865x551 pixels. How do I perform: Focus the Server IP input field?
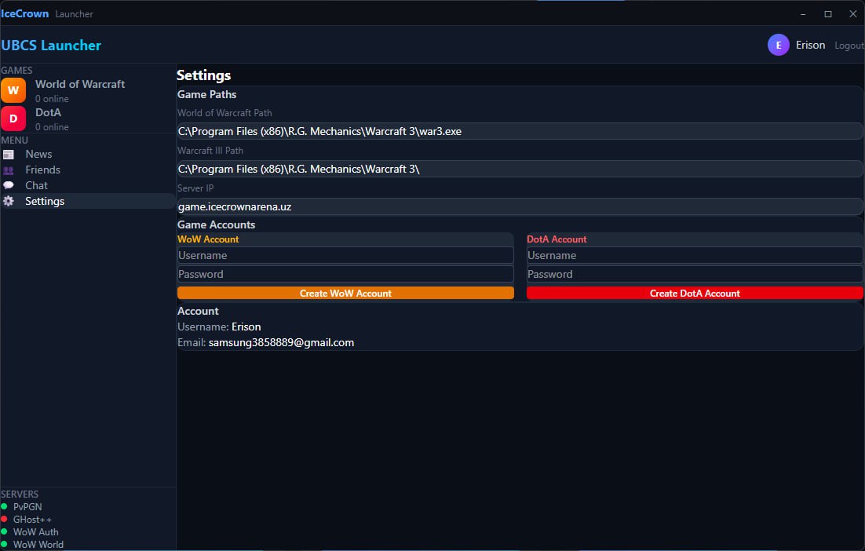point(520,206)
